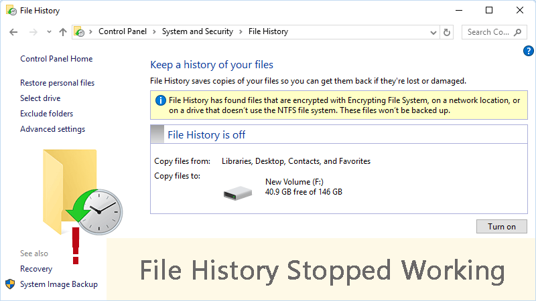
Task: Go to Advanced settings link
Action: pyautogui.click(x=52, y=129)
